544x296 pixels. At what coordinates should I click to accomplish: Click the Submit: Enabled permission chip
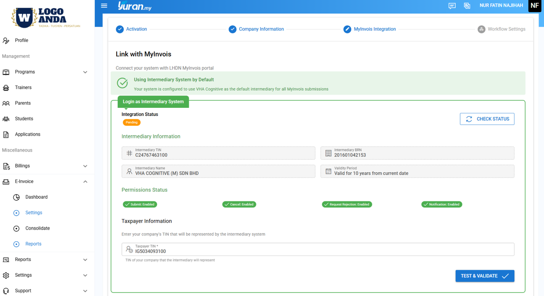(x=140, y=204)
